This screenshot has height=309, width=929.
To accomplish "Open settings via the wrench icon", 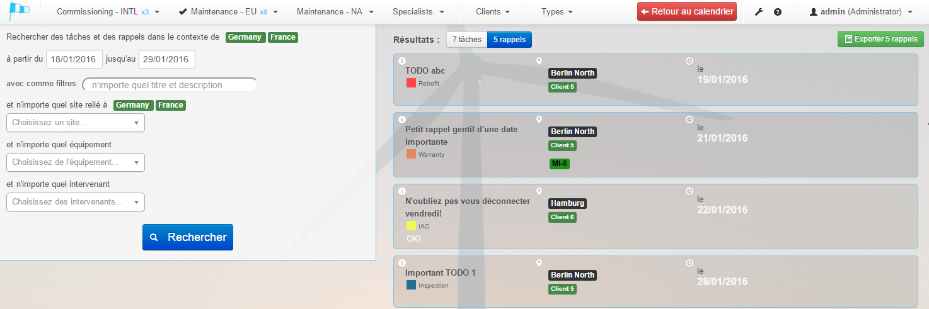I will (x=759, y=12).
